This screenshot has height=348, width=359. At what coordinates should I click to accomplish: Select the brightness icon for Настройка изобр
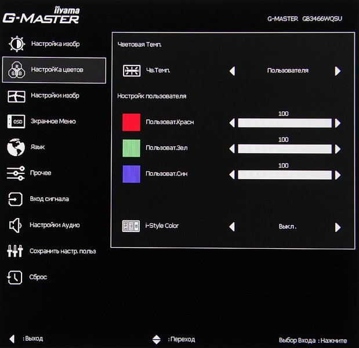pos(16,43)
